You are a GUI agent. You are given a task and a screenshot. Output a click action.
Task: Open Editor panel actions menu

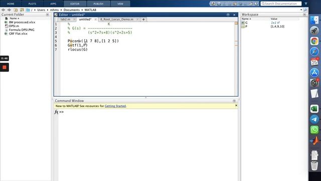click(228, 15)
